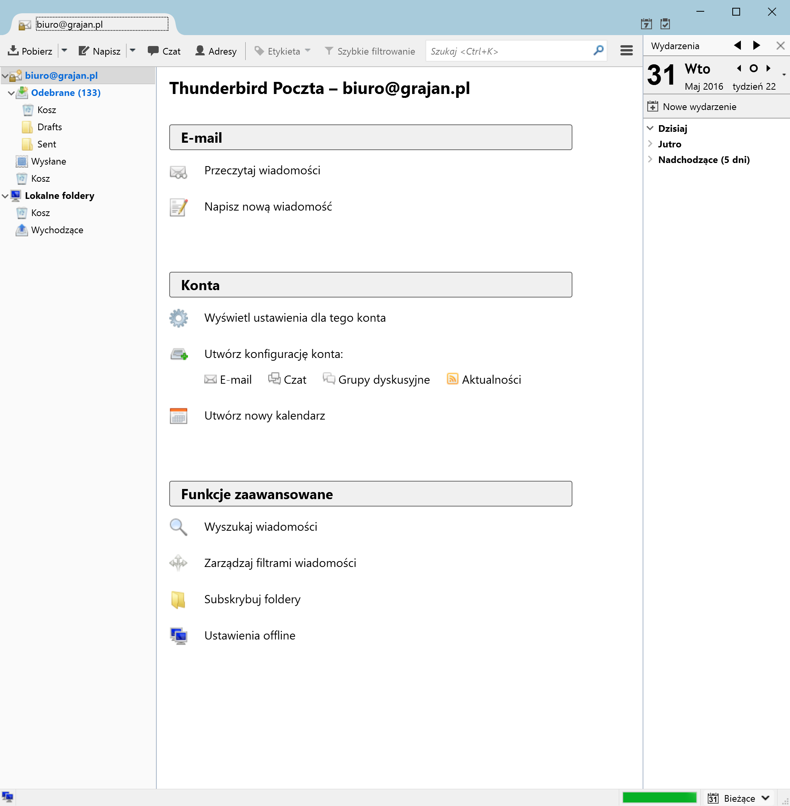Go to next pane in Wydarzenia header

pyautogui.click(x=757, y=45)
